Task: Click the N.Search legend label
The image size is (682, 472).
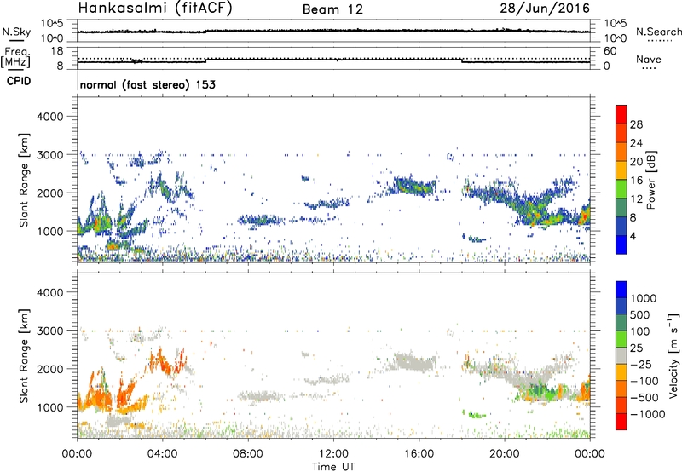Action: point(658,32)
